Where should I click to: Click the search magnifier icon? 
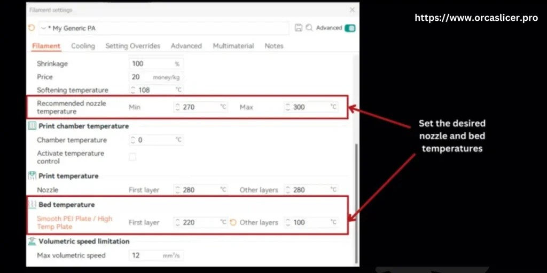coord(309,28)
